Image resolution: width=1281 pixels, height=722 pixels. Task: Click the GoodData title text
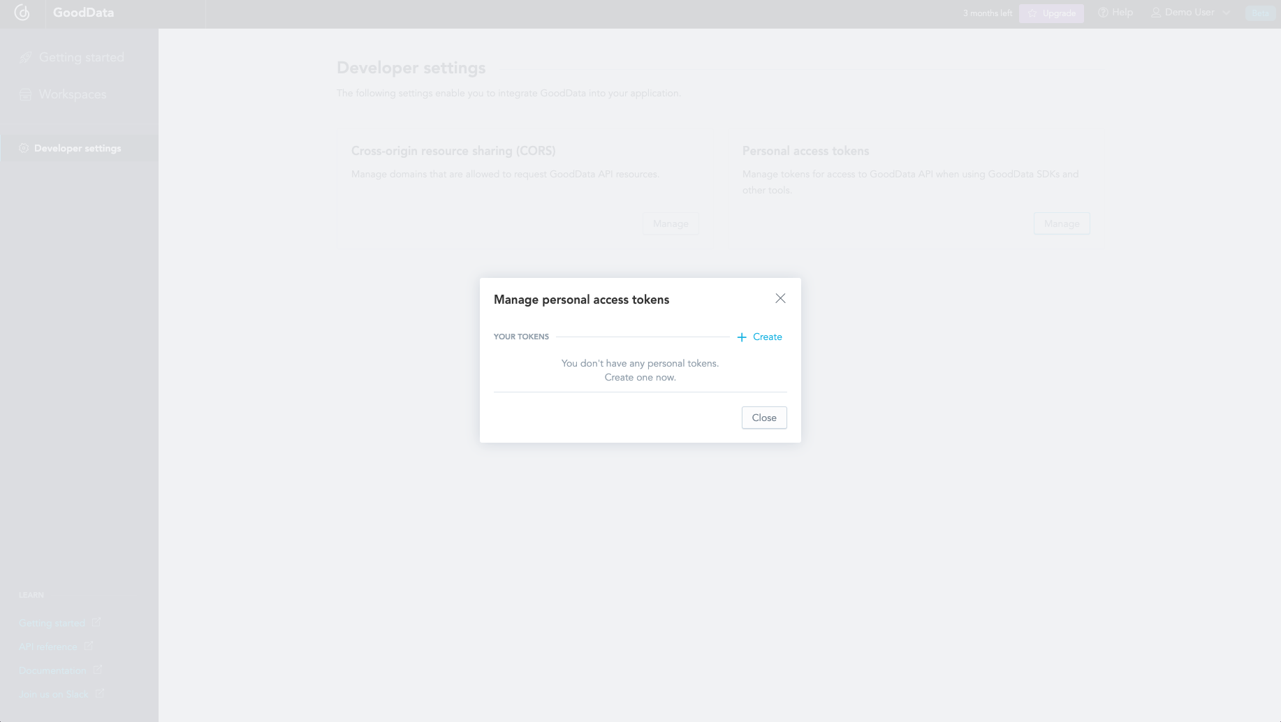83,13
